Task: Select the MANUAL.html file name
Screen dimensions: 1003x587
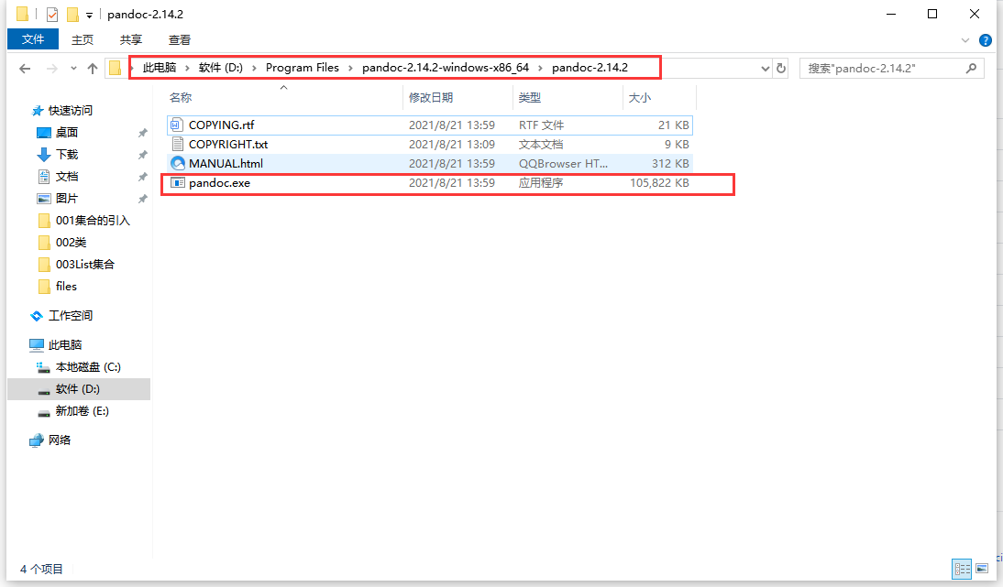Action: click(226, 164)
